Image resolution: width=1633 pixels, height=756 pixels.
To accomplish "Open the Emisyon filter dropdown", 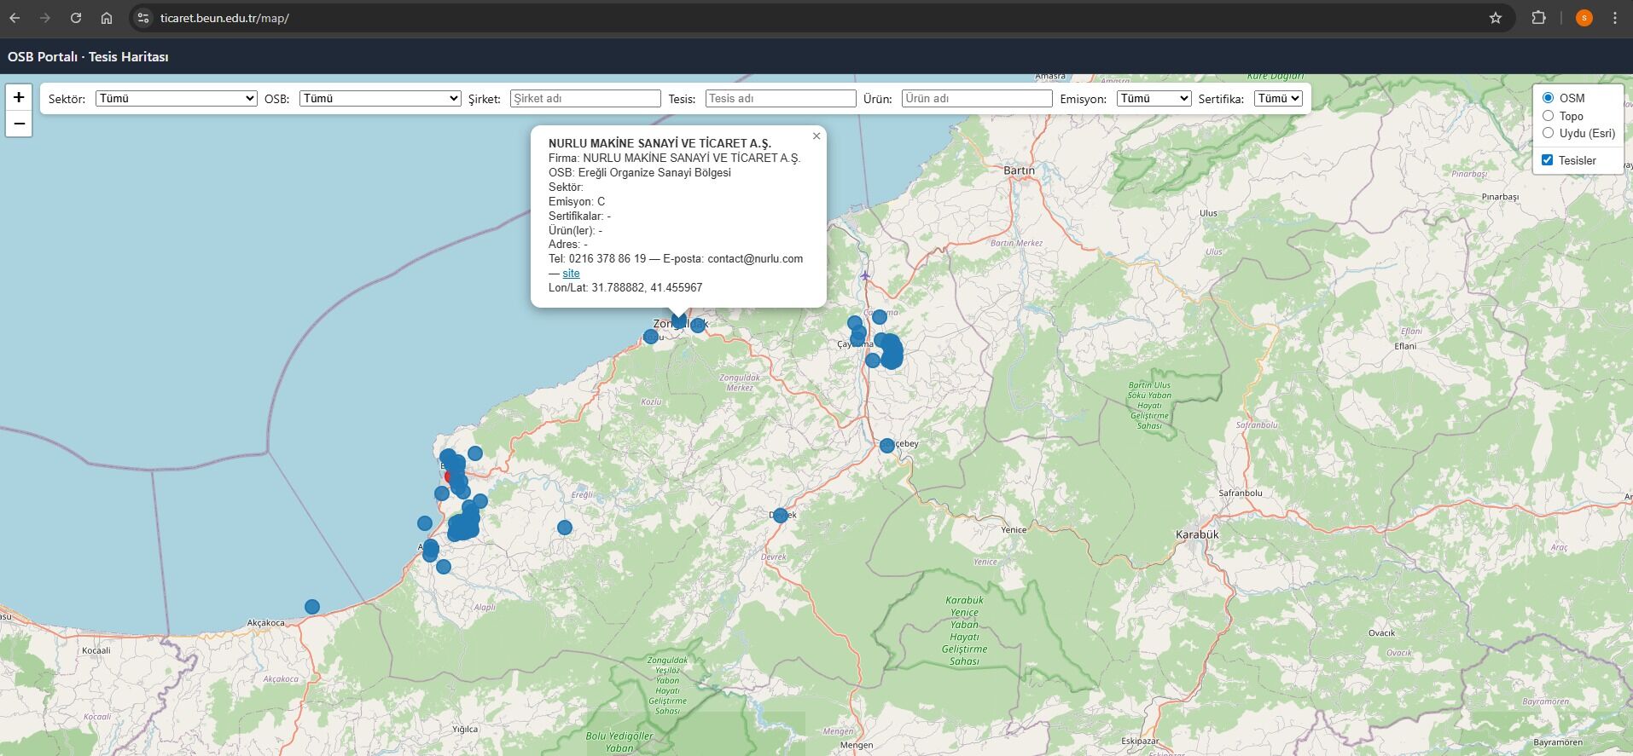I will tap(1153, 99).
